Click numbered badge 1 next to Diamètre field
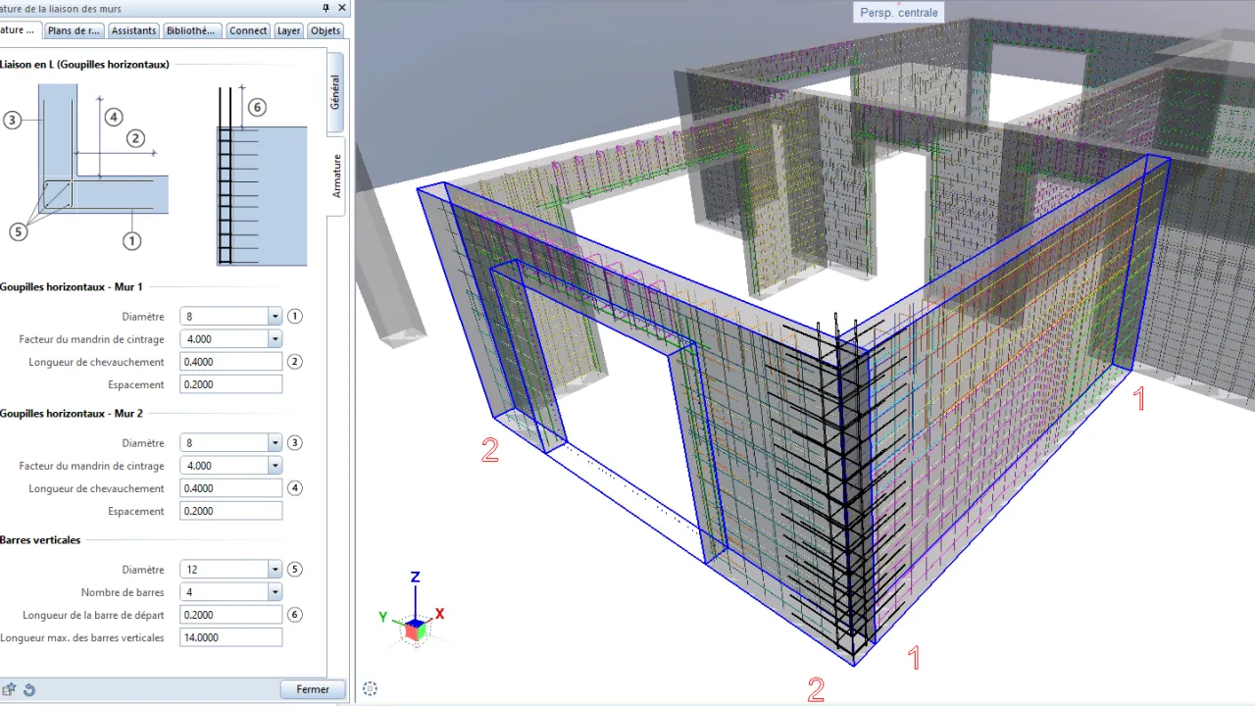The height and width of the screenshot is (706, 1255). 294,316
